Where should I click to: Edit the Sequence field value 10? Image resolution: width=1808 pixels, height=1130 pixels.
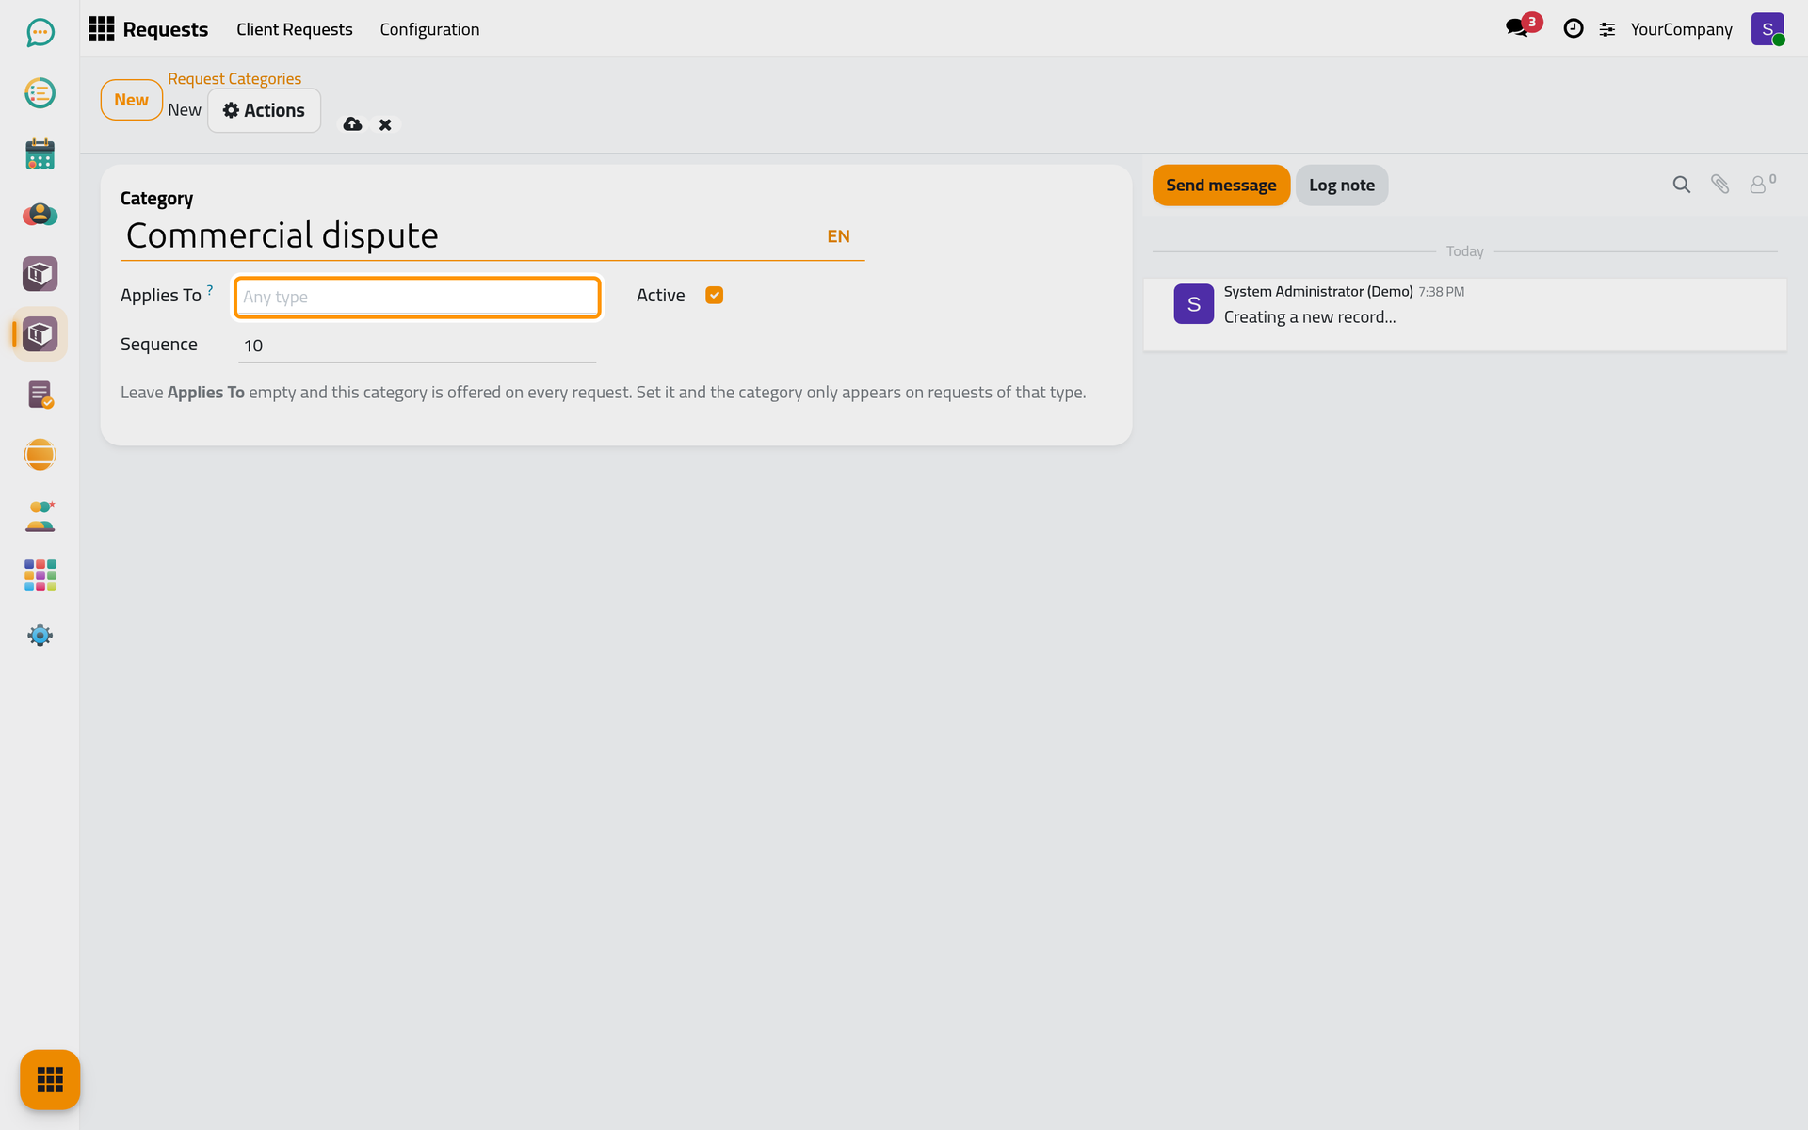tap(417, 346)
